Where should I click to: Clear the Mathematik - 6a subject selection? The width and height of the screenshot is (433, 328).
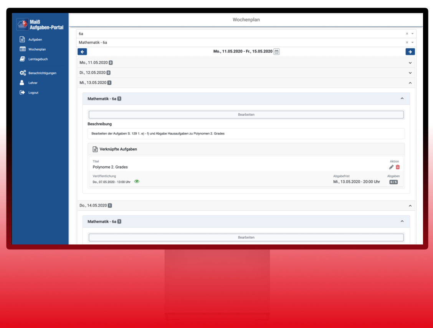(407, 43)
